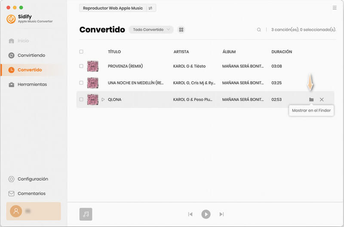The image size is (344, 227).
Task: Click the search magnifier icon
Action: tap(259, 30)
